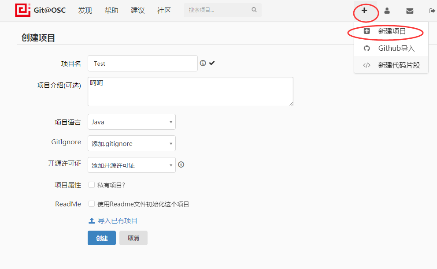Open 帮助 in the top navigation

111,11
